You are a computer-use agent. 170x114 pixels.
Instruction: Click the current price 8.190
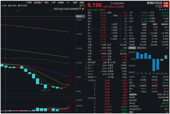(x=94, y=5)
